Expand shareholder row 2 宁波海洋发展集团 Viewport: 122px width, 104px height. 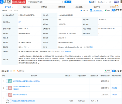coord(7,88)
